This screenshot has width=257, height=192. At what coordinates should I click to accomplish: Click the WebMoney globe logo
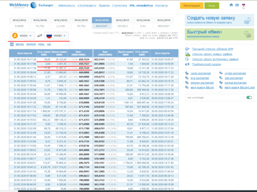point(33,5)
